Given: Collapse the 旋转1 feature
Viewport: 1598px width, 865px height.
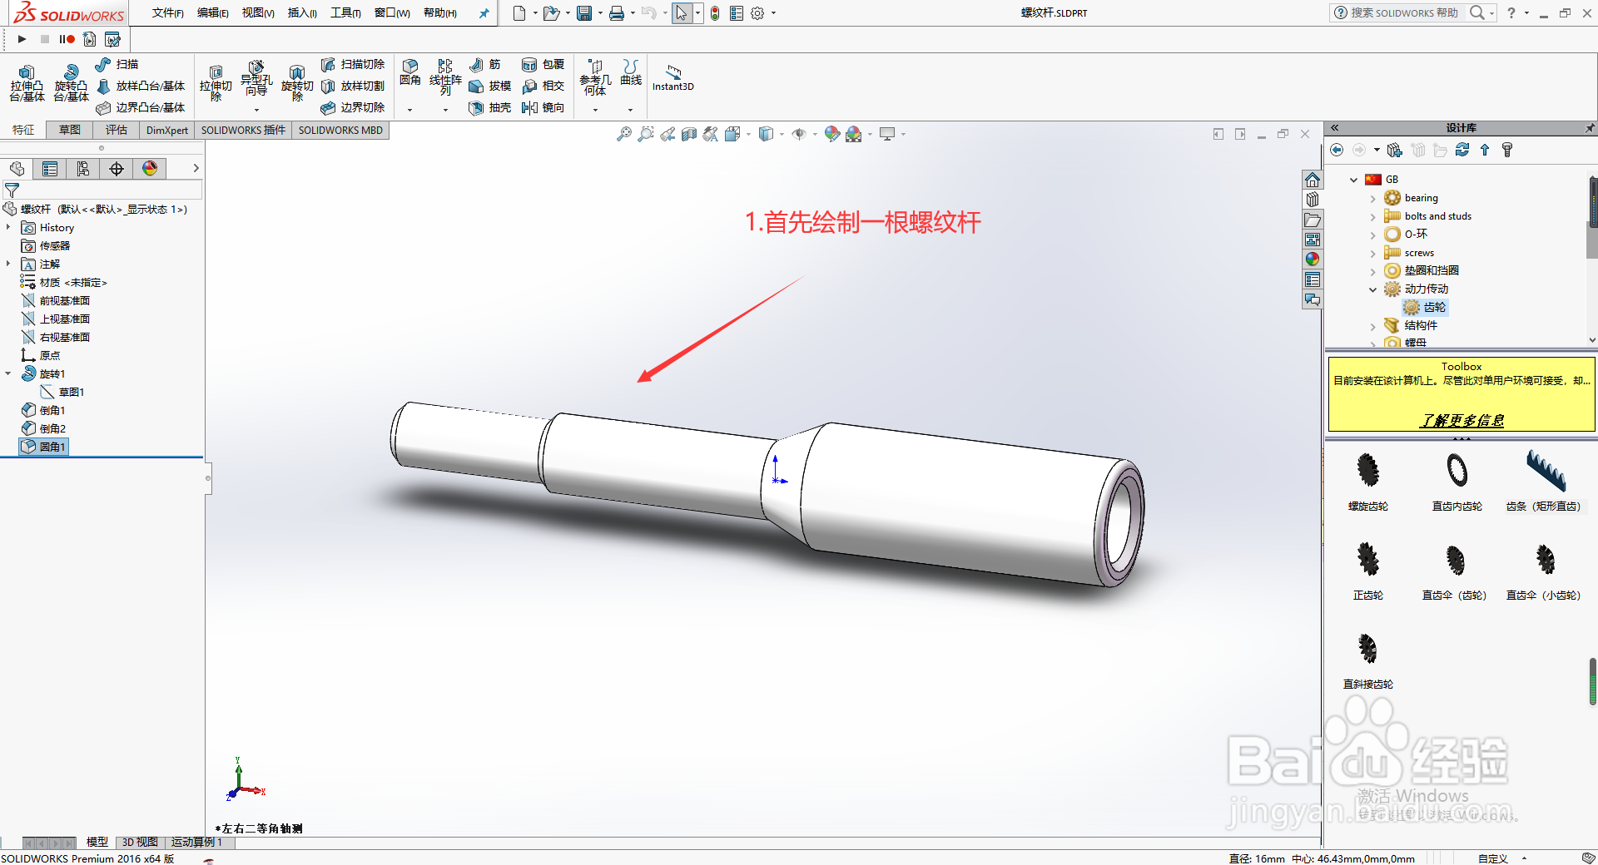Looking at the screenshot, I should (8, 373).
